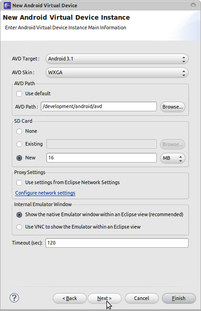
Task: Open the Configure network settings link
Action: 45,193
